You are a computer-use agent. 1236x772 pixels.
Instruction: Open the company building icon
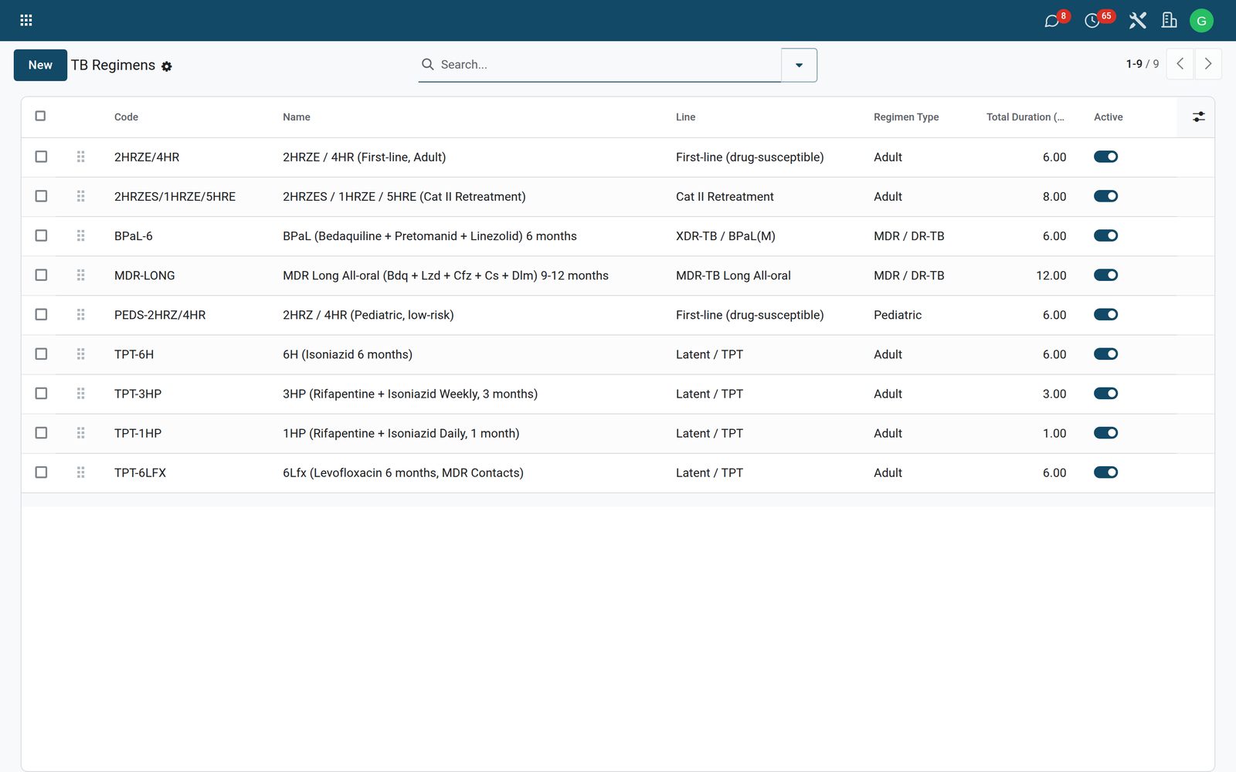[1170, 21]
